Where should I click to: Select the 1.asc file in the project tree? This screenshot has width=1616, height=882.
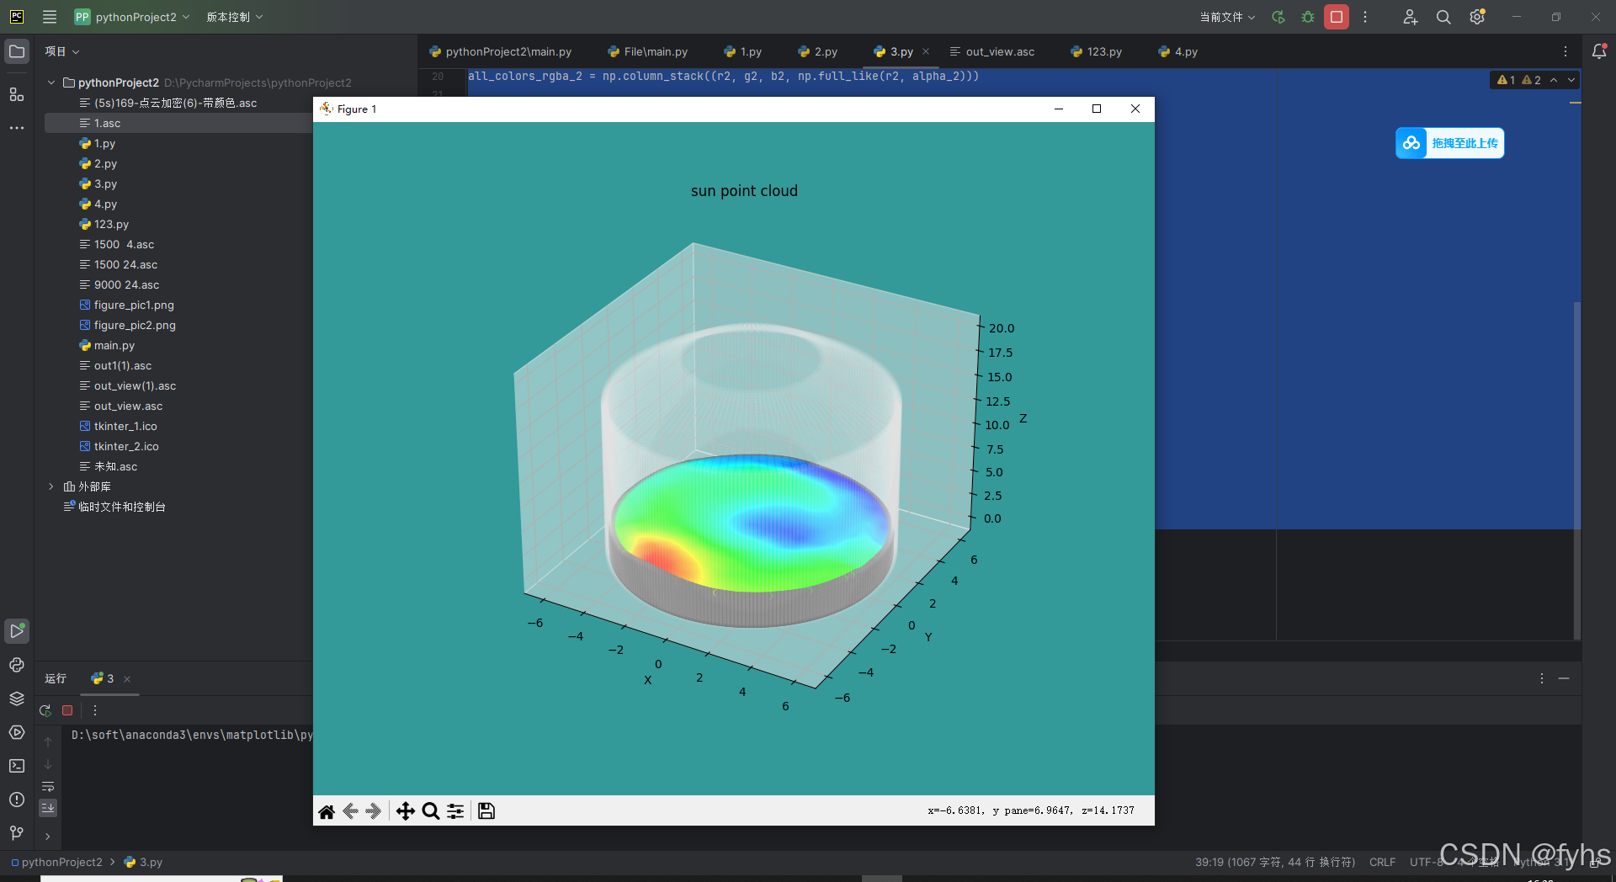[x=106, y=123]
